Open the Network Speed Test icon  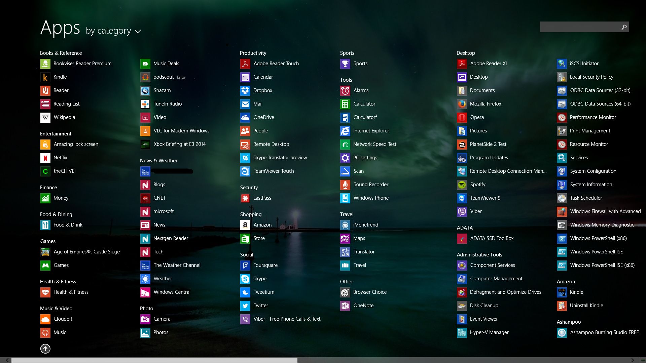[x=345, y=145]
